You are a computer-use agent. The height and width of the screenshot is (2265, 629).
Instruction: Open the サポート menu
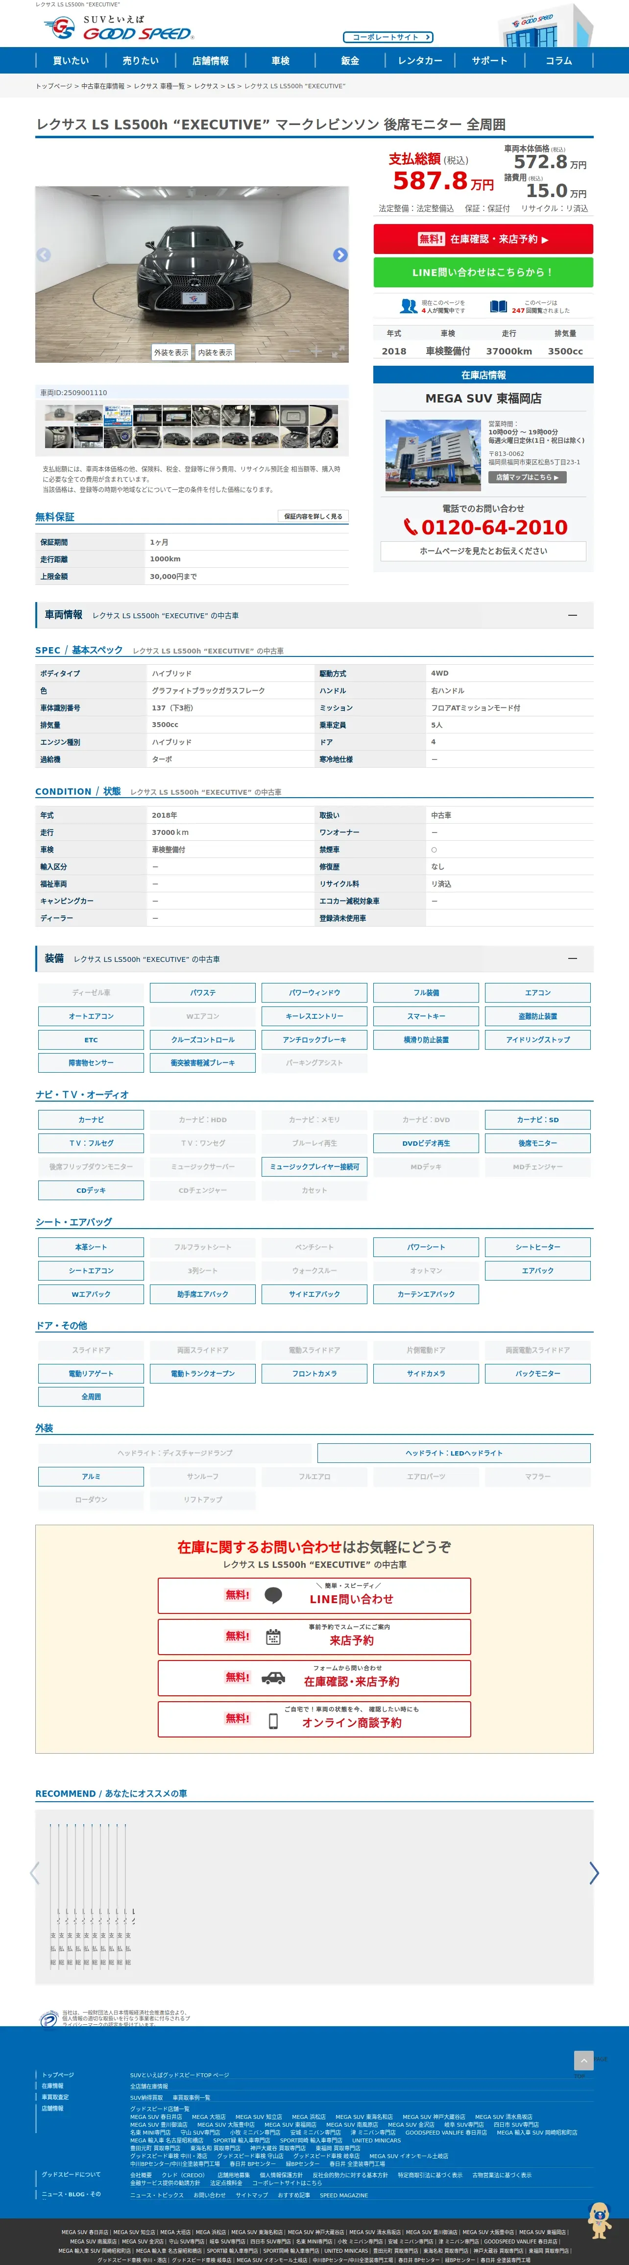[489, 61]
